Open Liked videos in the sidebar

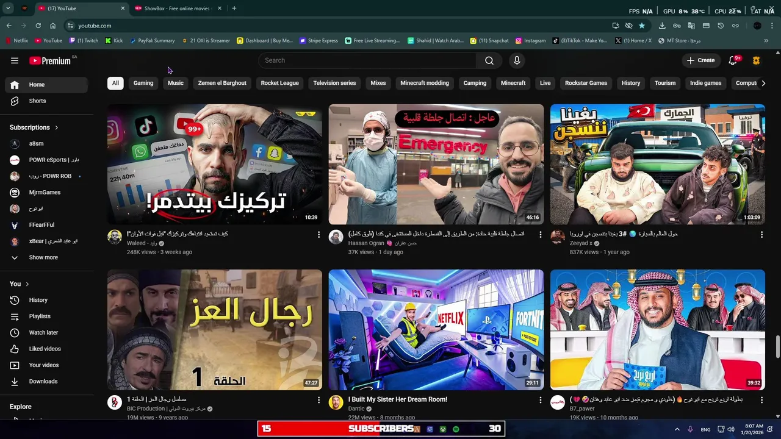point(46,349)
